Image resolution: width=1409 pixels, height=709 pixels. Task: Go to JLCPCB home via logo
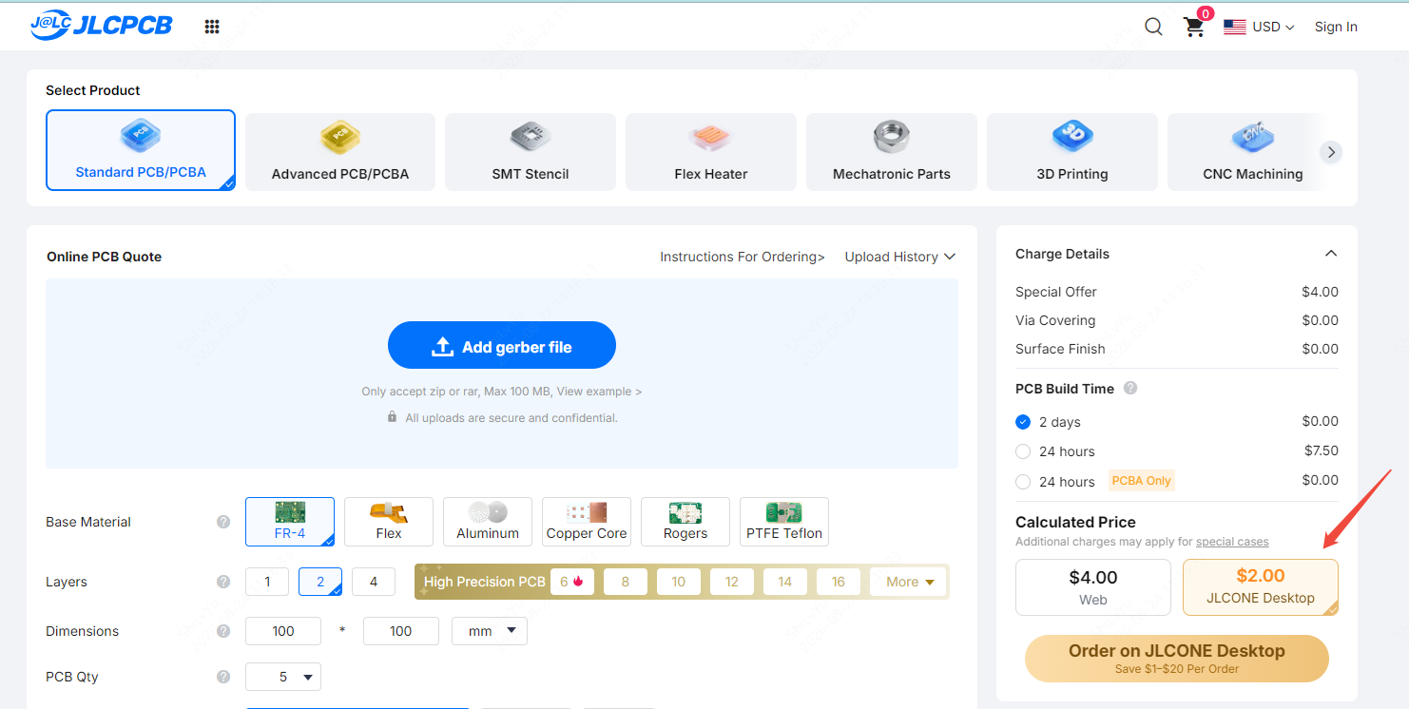(x=101, y=26)
